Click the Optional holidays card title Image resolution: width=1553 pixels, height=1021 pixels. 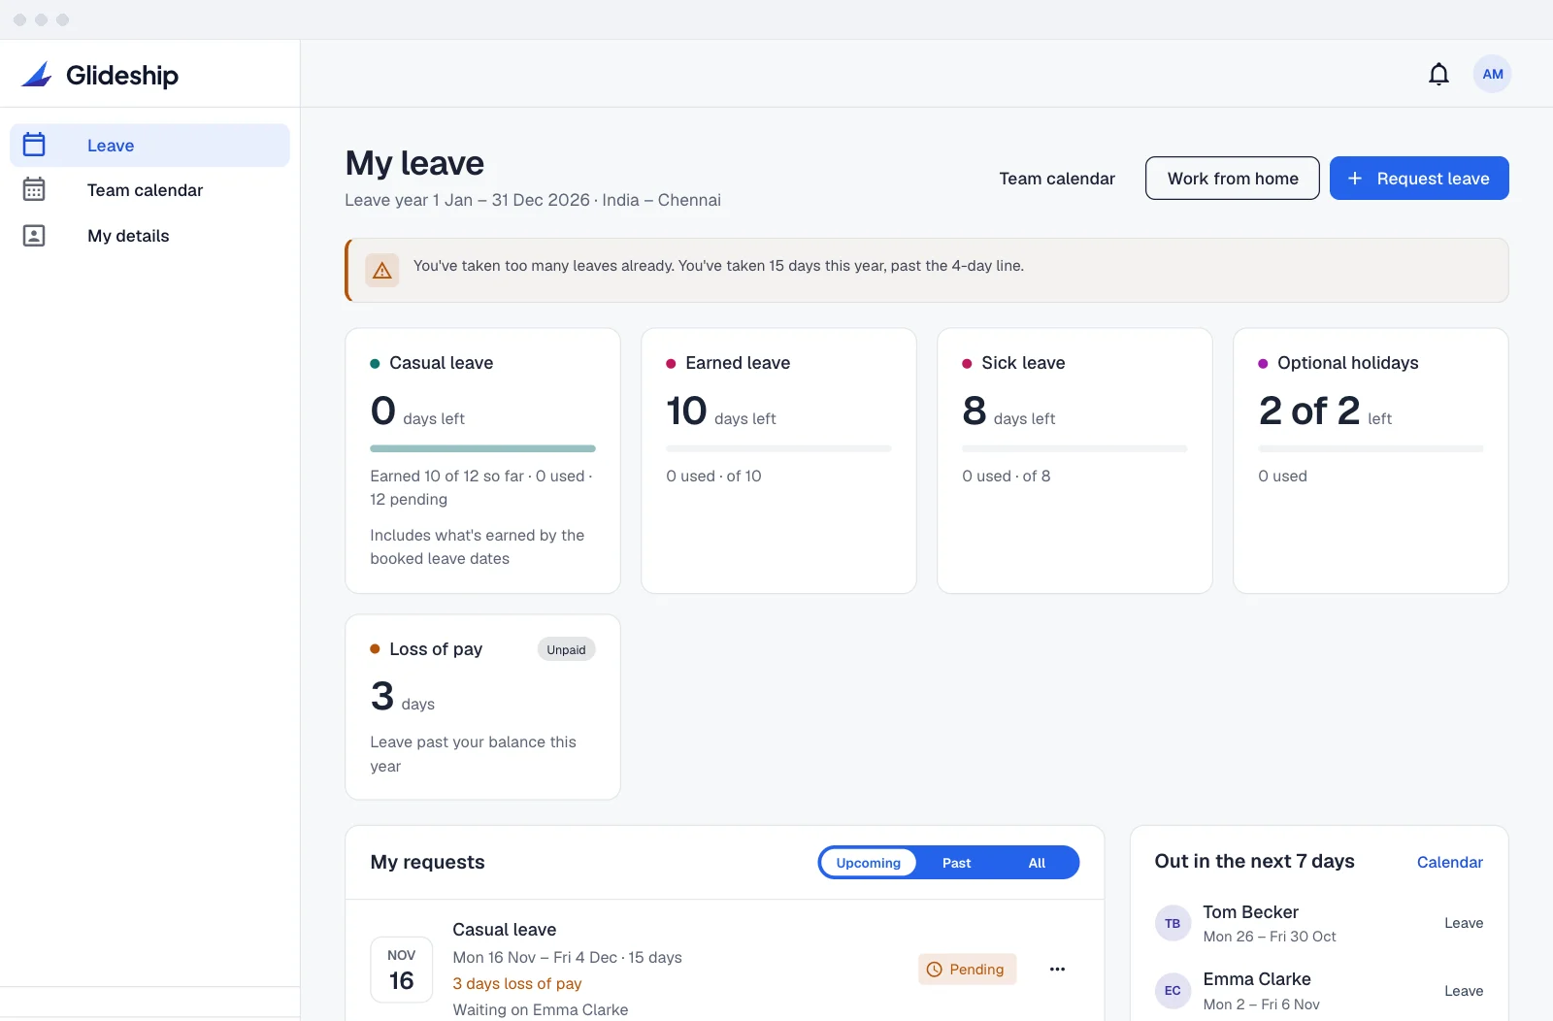[x=1347, y=363]
